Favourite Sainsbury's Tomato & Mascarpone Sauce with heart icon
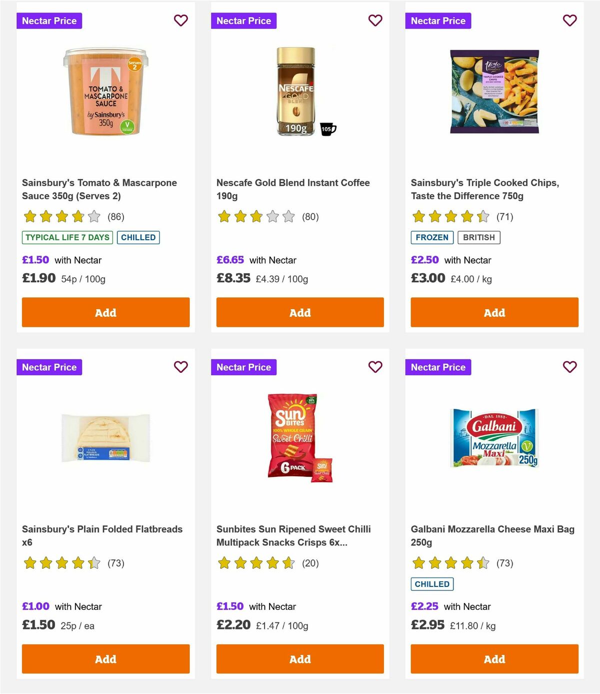 click(x=180, y=21)
